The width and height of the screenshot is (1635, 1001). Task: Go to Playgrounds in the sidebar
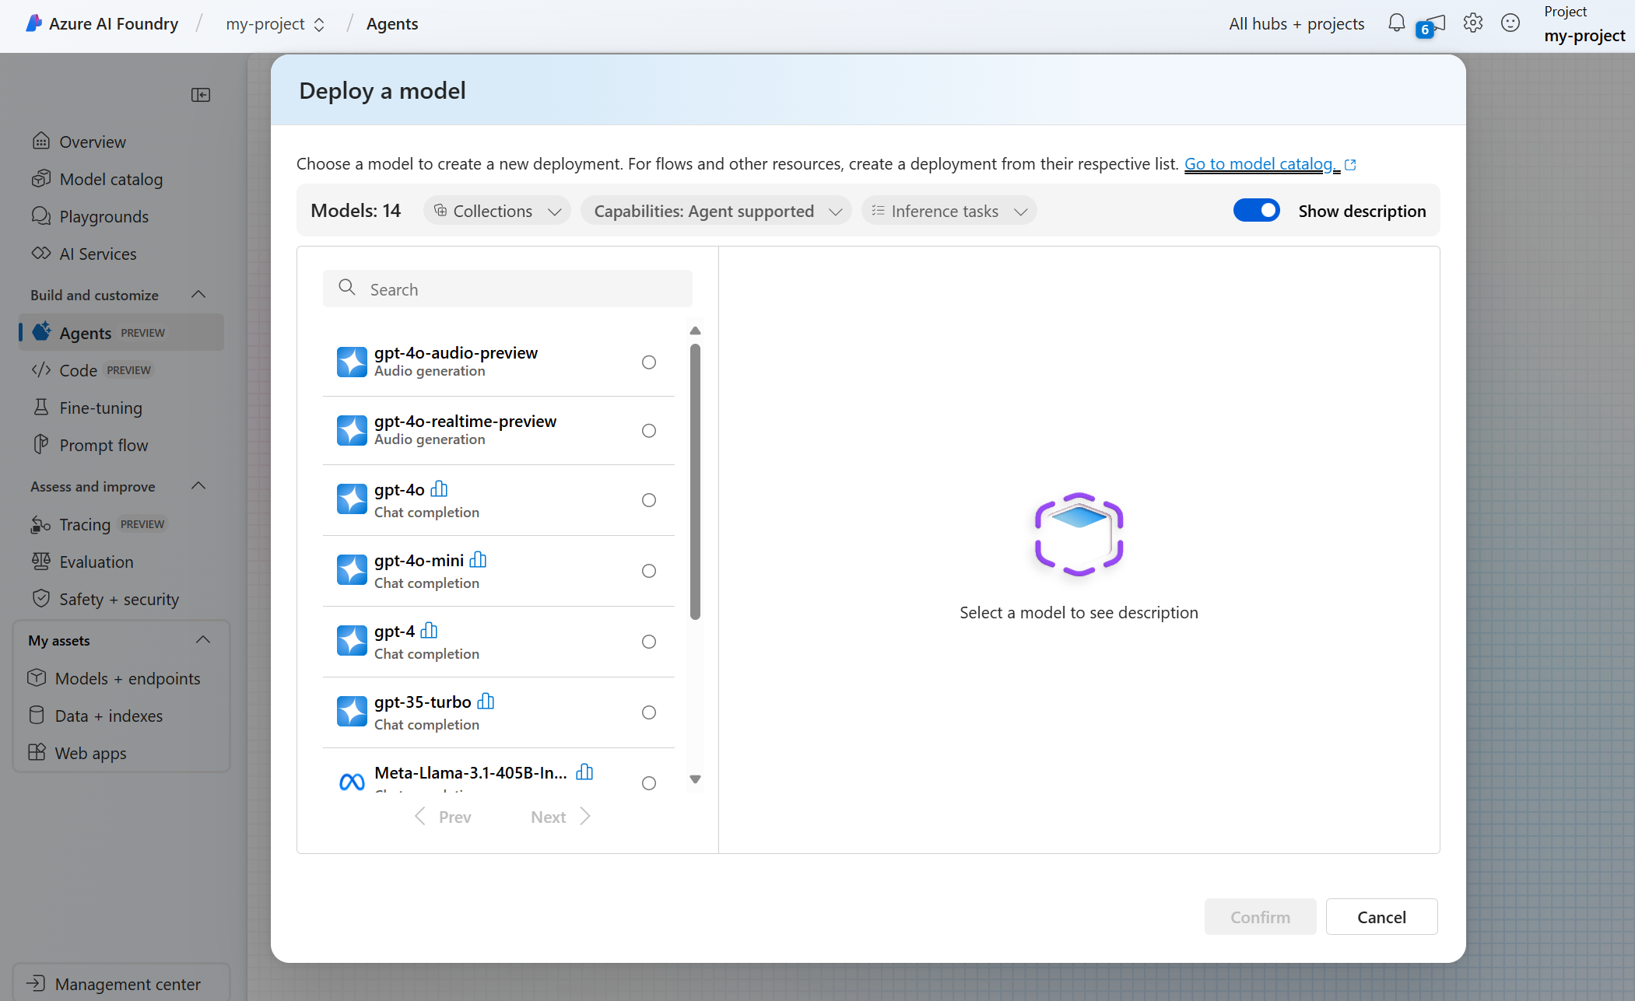click(x=104, y=217)
